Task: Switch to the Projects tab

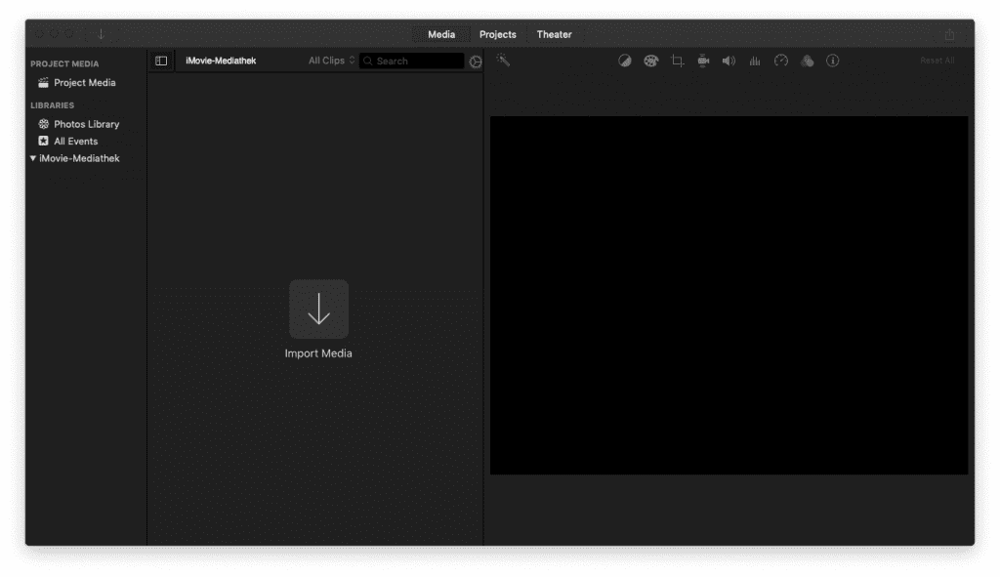Action: coord(498,34)
